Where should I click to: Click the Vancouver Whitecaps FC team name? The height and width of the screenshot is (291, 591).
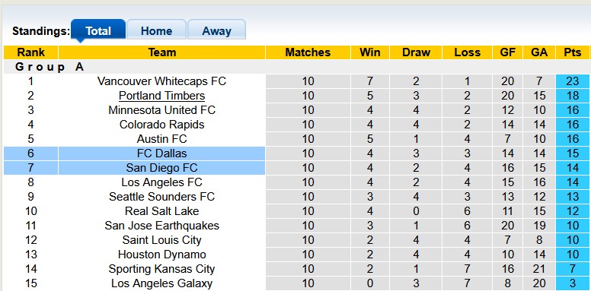(161, 81)
